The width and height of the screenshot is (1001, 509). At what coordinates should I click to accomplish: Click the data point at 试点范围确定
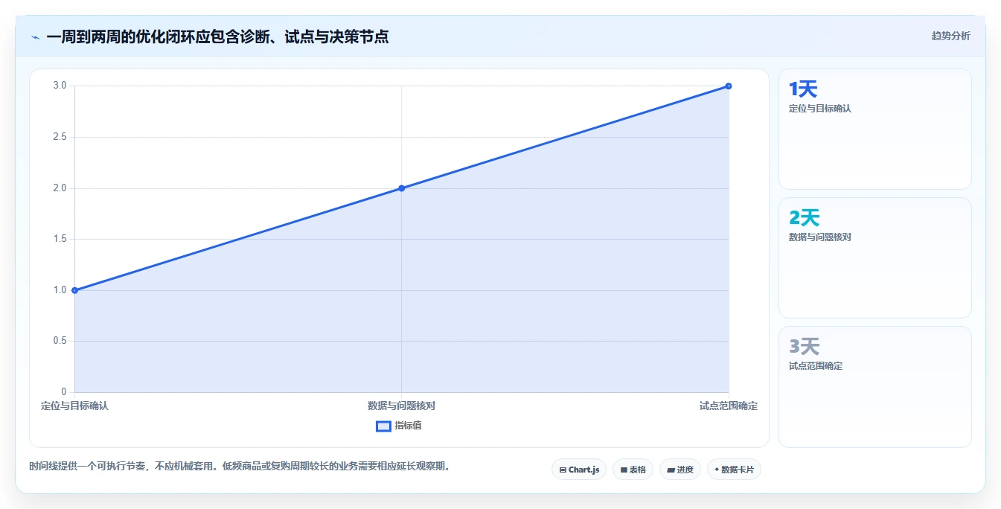729,86
